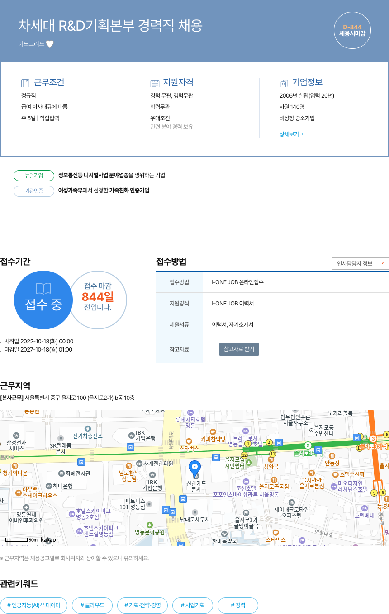Click the bus stop icon near 화폐전시관
Image resolution: width=389 pixels, height=614 pixels.
coord(81,462)
